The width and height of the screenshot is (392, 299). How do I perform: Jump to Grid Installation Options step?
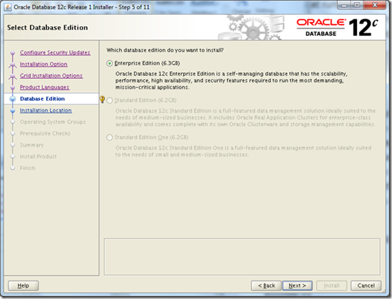(51, 76)
